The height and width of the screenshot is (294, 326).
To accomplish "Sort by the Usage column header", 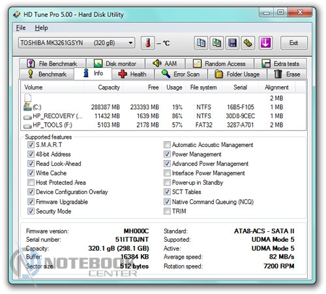I will (174, 88).
